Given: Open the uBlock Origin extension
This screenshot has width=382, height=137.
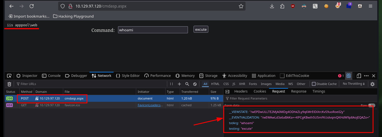Looking at the screenshot, I should point(293,6).
